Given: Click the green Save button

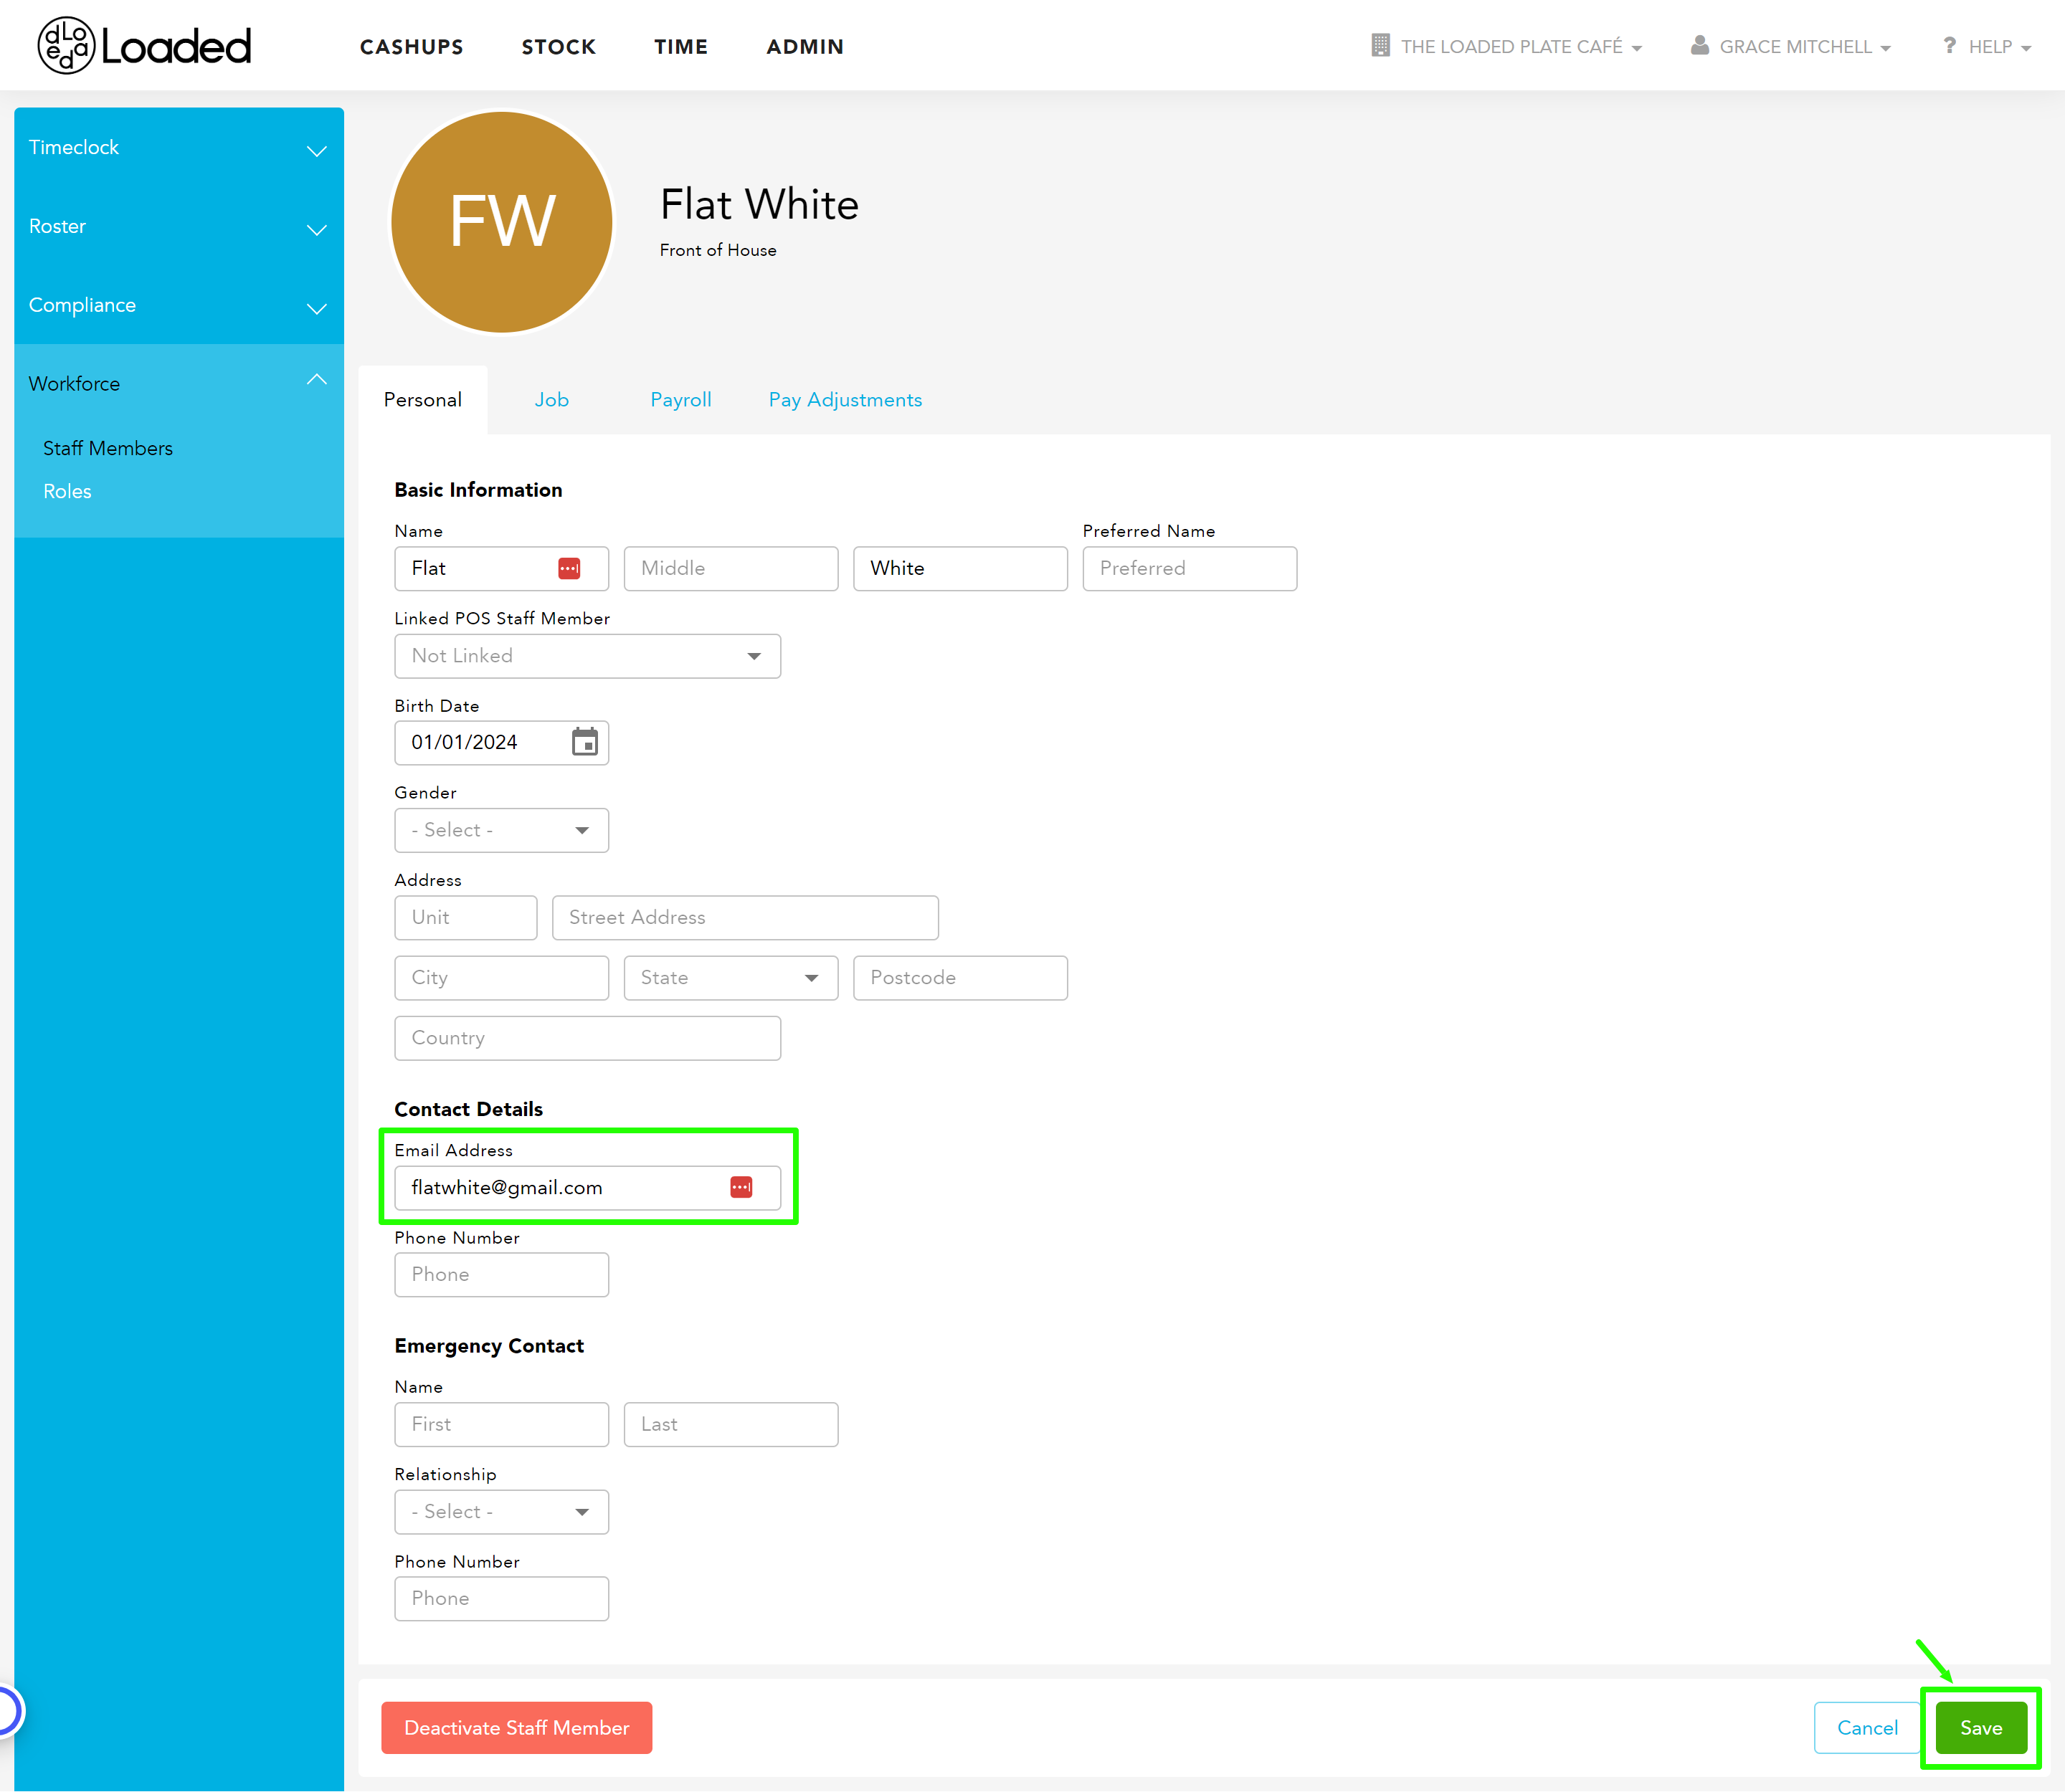Looking at the screenshot, I should coord(1981,1728).
